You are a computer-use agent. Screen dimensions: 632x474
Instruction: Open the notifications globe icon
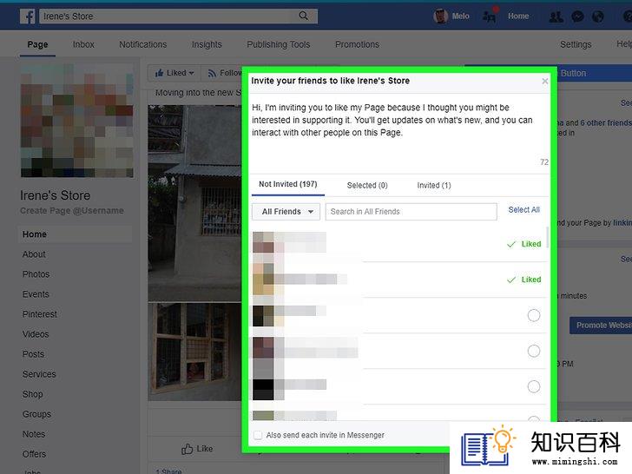point(598,16)
